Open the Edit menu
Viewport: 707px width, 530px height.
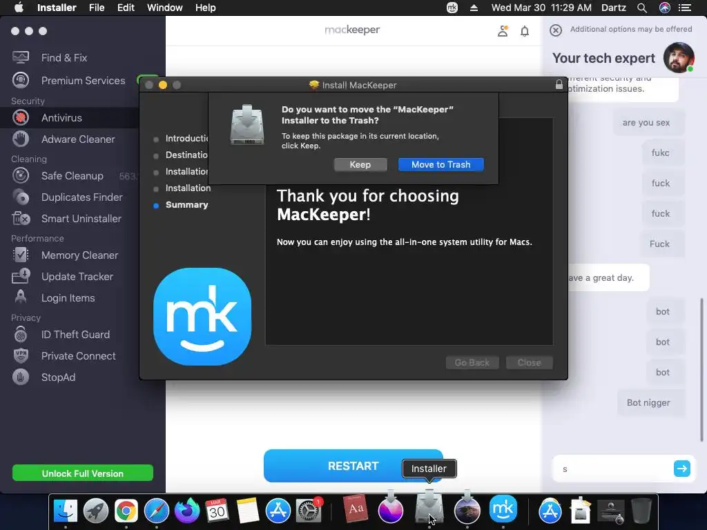[x=126, y=8]
